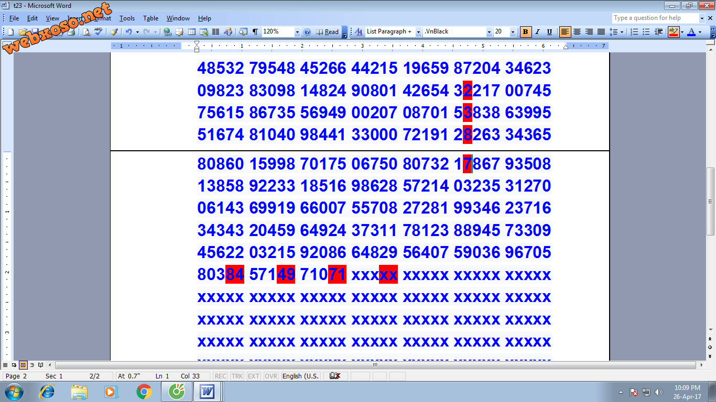Toggle Justify alignment

click(601, 32)
